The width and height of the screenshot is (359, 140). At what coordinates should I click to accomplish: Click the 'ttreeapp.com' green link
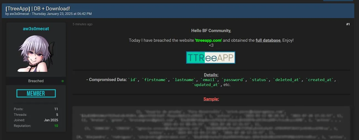[208, 40]
